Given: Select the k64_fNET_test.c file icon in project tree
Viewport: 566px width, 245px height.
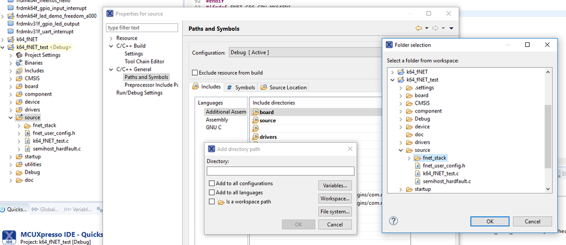Looking at the screenshot, I should coord(27,140).
